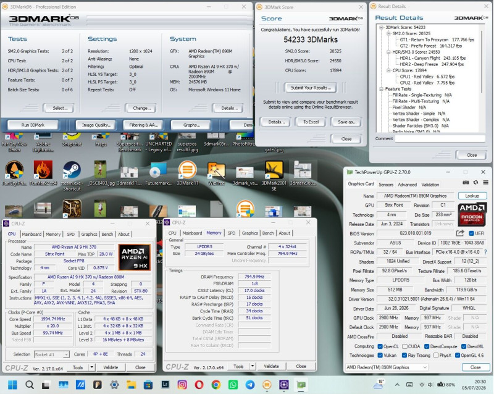
Task: Open Tools dropdown arrow in Memory CPU-Z
Action: [x=253, y=366]
